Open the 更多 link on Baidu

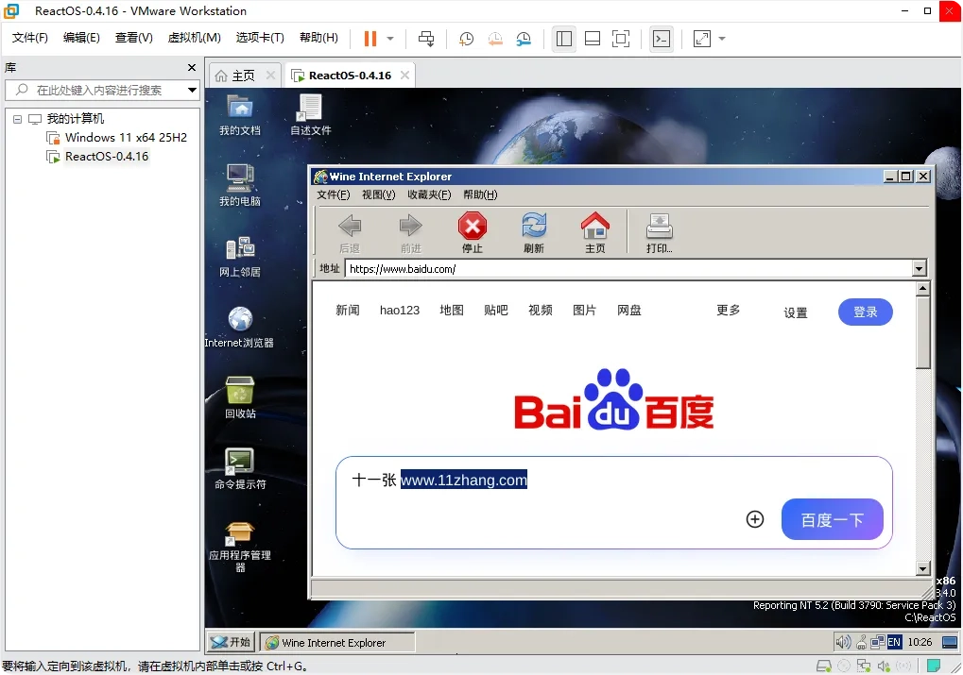[729, 311]
